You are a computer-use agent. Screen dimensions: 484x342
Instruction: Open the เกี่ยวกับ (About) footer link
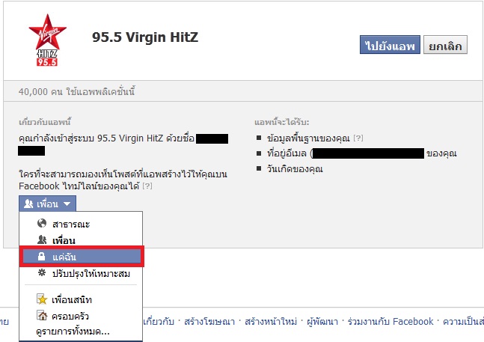click(x=159, y=322)
